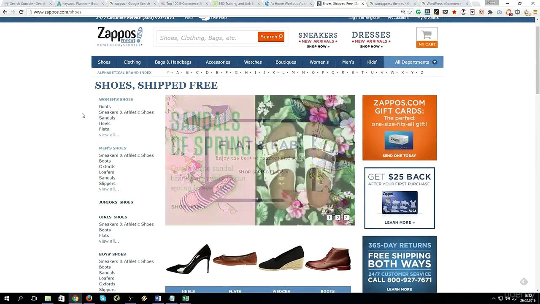Click the black high heel shoe thumbnail
Image resolution: width=540 pixels, height=304 pixels.
click(x=189, y=259)
